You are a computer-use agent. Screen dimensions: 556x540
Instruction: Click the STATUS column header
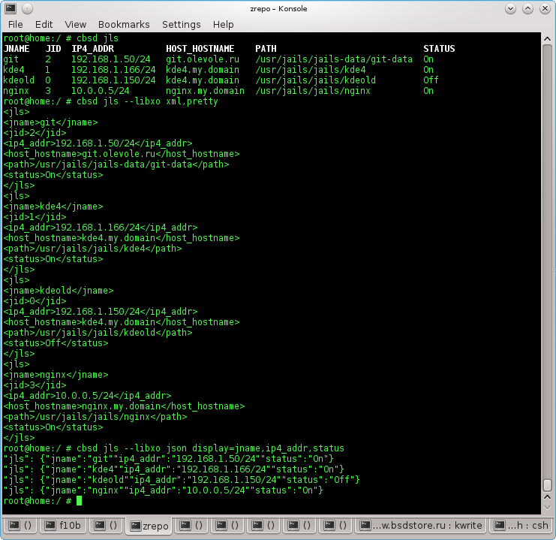tap(439, 49)
